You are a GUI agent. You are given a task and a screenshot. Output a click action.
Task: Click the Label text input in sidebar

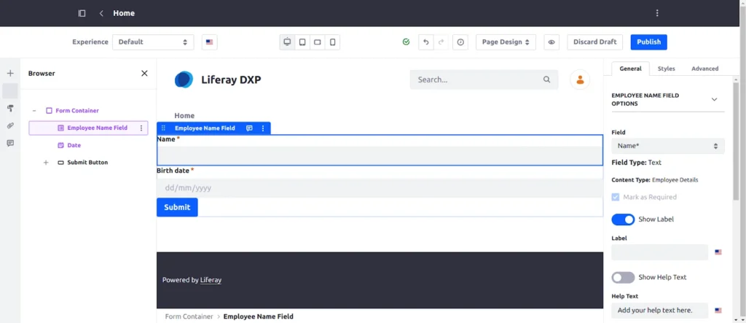coord(660,252)
